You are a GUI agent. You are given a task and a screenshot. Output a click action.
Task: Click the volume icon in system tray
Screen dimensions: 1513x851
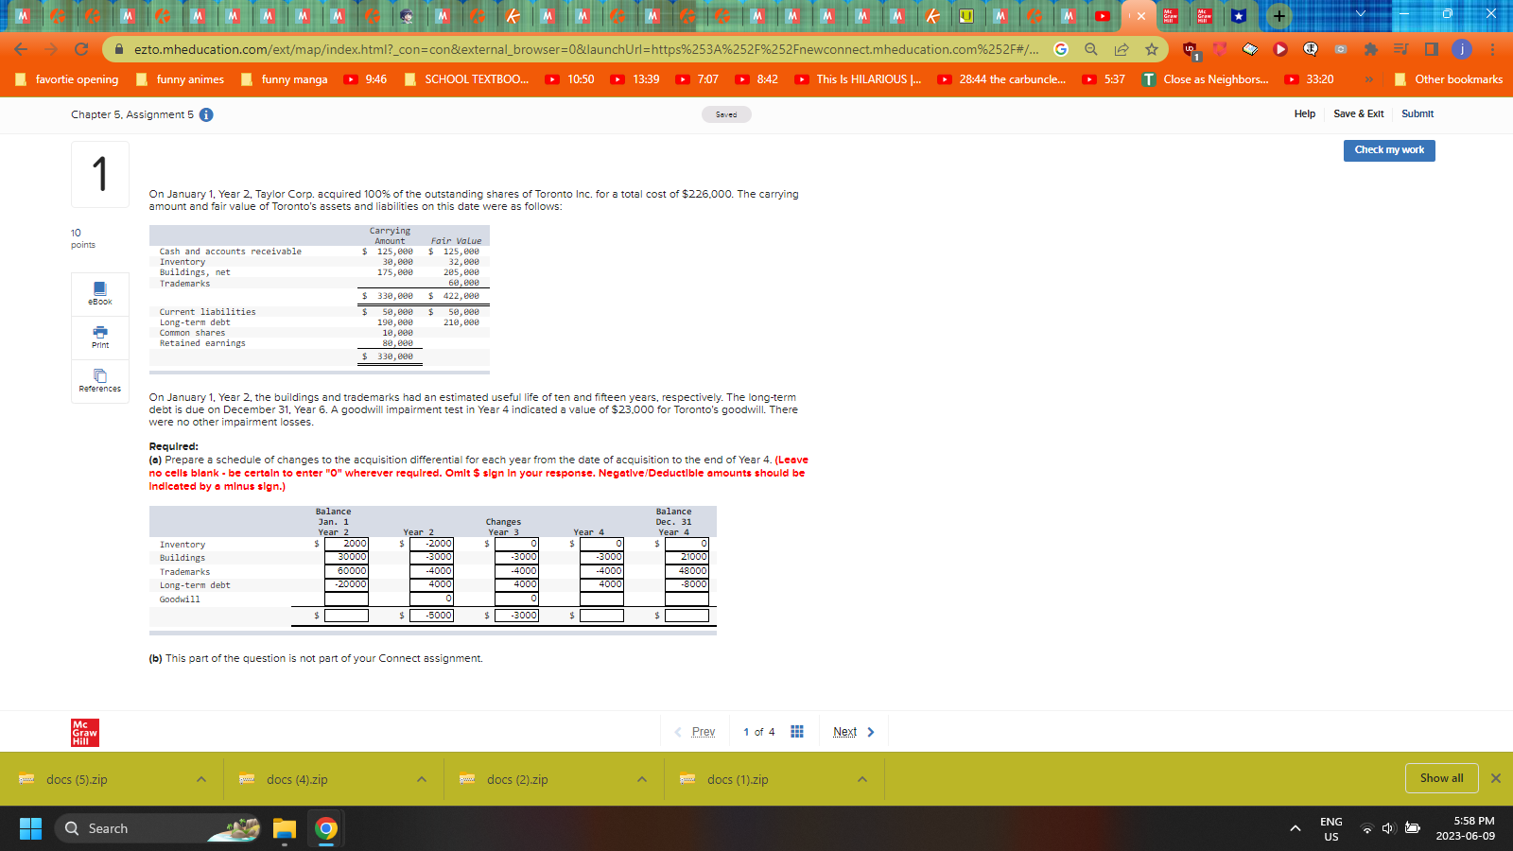tap(1388, 828)
